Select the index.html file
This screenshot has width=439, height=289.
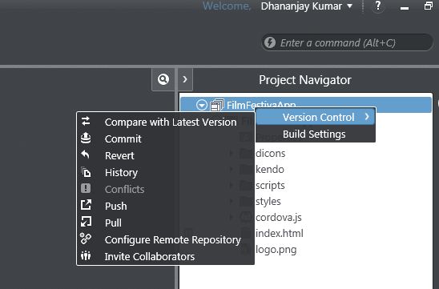[x=280, y=233]
